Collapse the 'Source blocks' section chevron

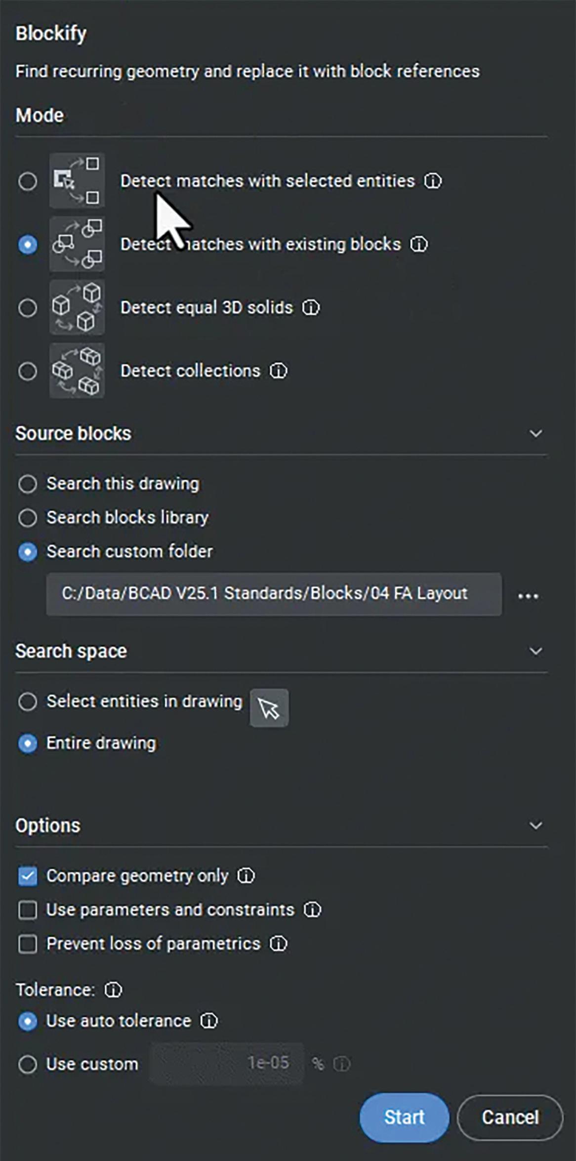click(x=536, y=433)
